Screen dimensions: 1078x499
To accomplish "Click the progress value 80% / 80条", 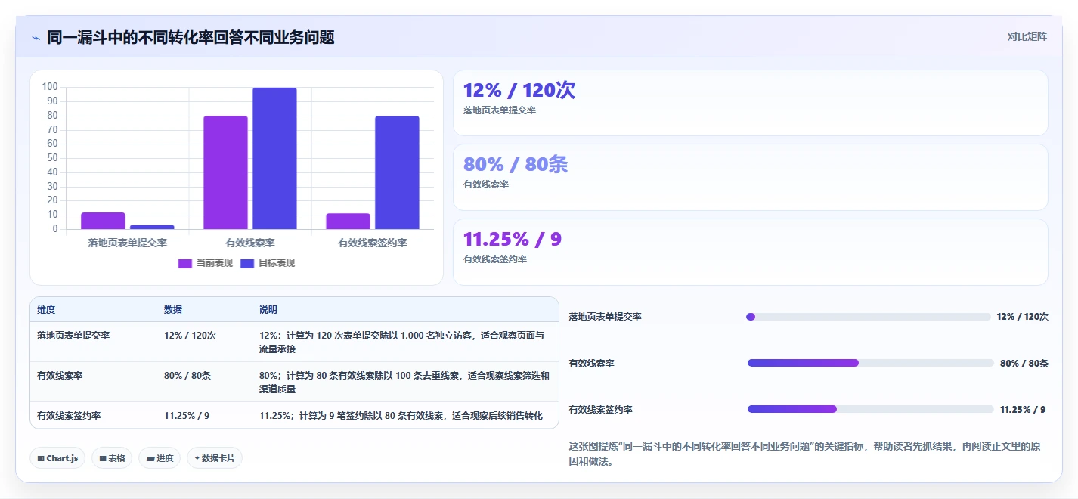I will 1024,364.
